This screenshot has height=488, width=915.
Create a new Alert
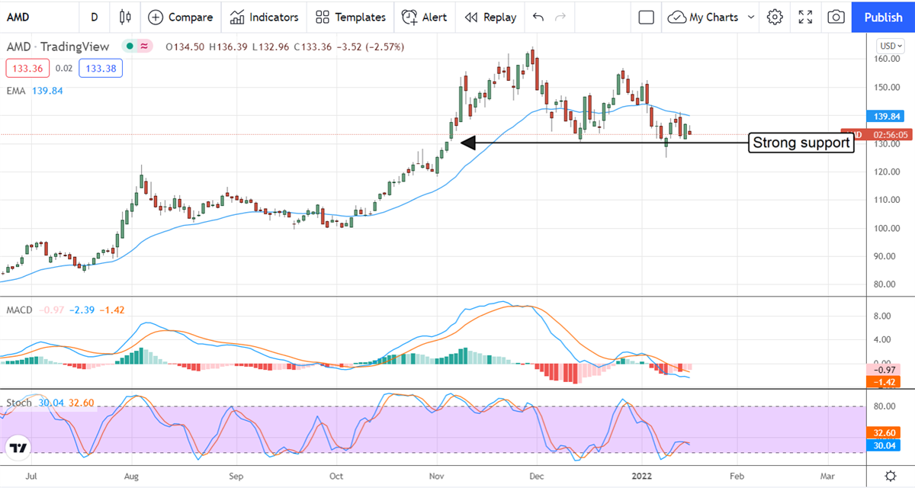(x=425, y=17)
